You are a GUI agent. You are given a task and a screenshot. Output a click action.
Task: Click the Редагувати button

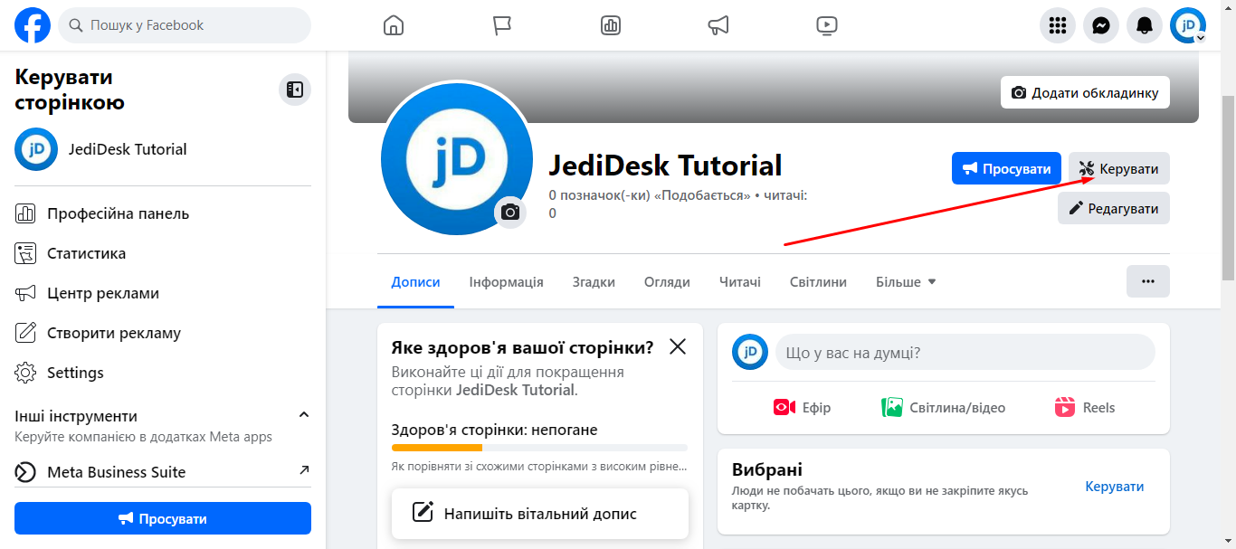click(x=1114, y=208)
